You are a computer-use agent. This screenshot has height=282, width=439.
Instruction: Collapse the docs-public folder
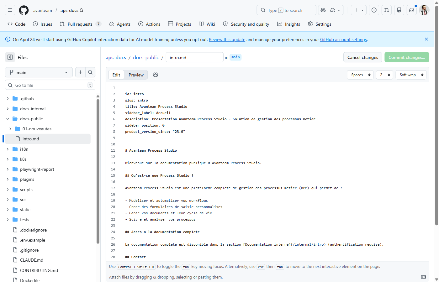[x=8, y=119]
